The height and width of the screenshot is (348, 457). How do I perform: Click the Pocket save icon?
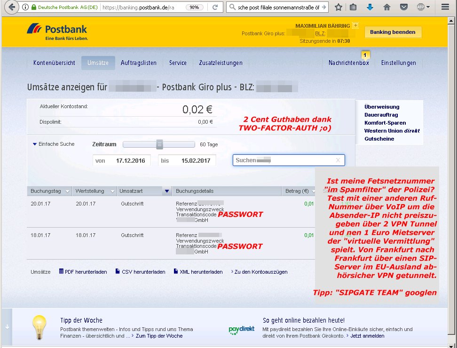click(404, 7)
